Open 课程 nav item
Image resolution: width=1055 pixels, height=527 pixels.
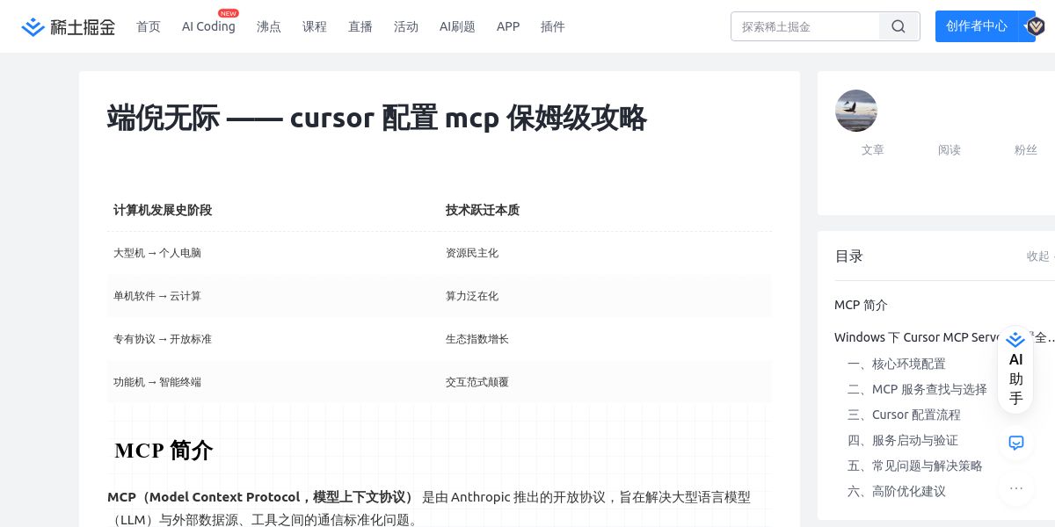[315, 26]
